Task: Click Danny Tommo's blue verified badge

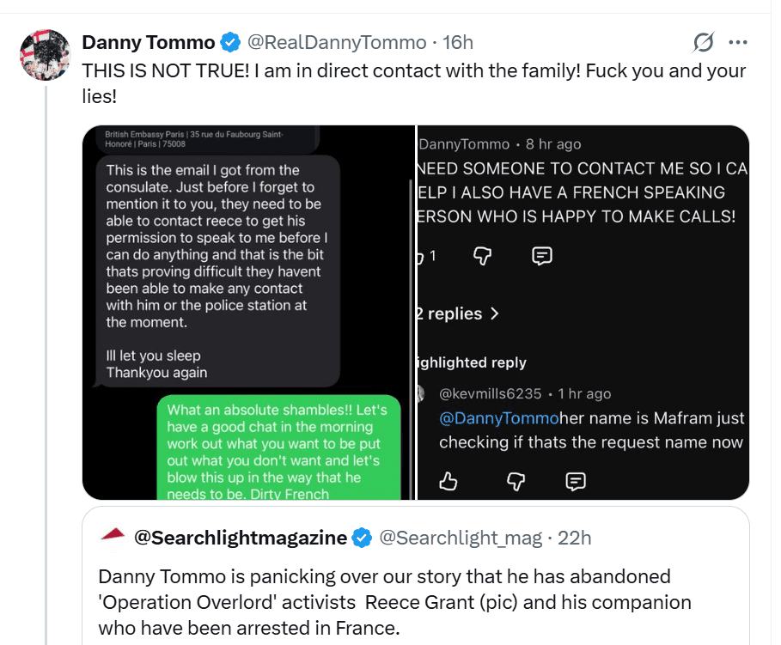Action: tap(230, 42)
